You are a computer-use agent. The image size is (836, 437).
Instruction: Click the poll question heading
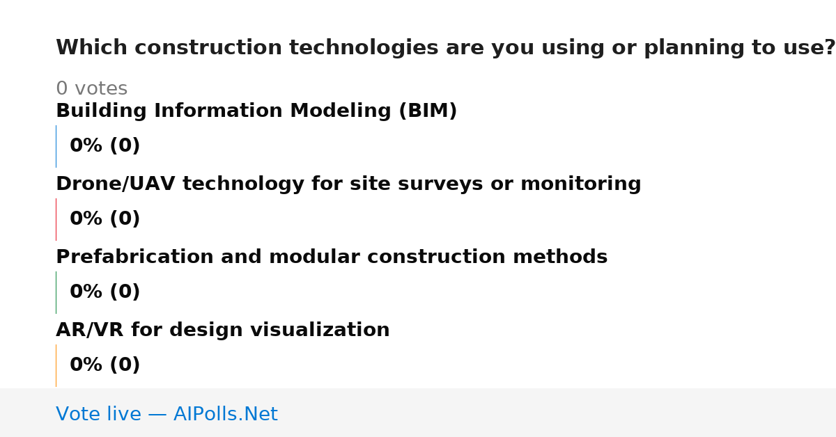445,48
